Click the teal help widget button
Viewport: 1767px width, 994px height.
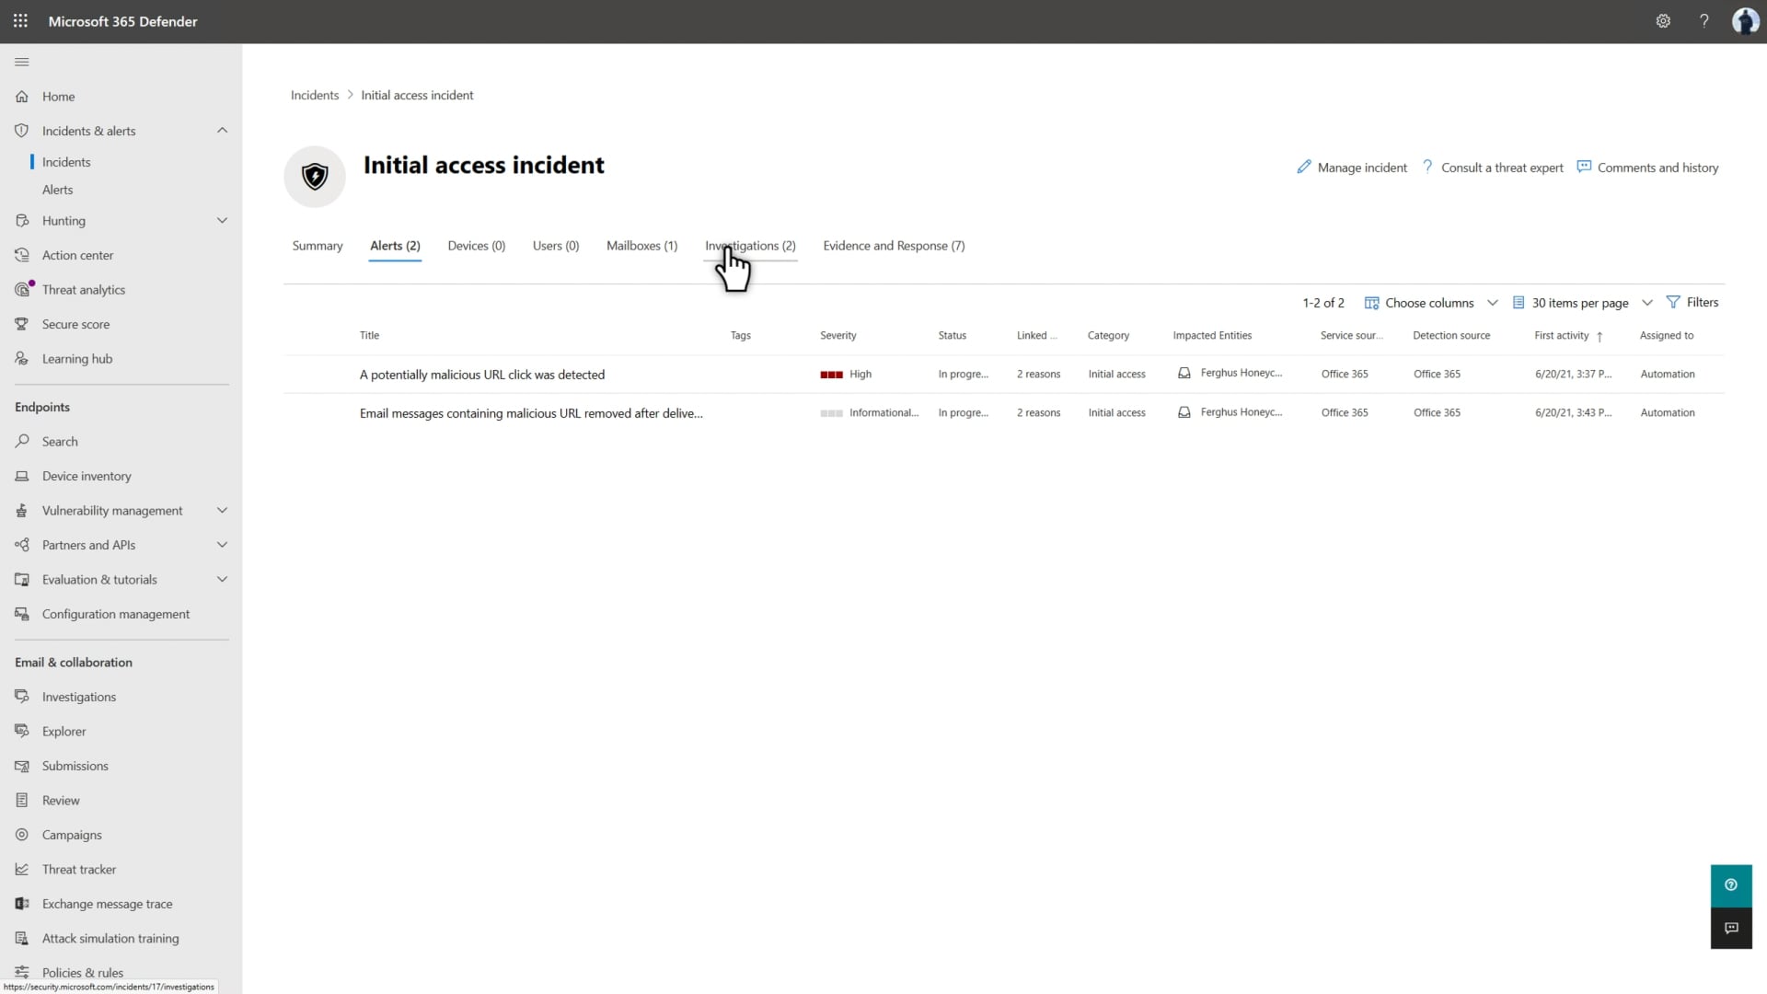click(1730, 884)
